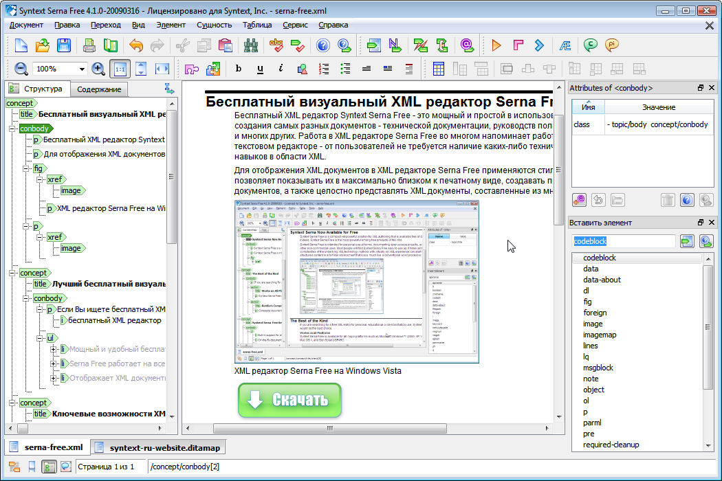
Task: Collapse the ul tree node
Action: (40, 338)
